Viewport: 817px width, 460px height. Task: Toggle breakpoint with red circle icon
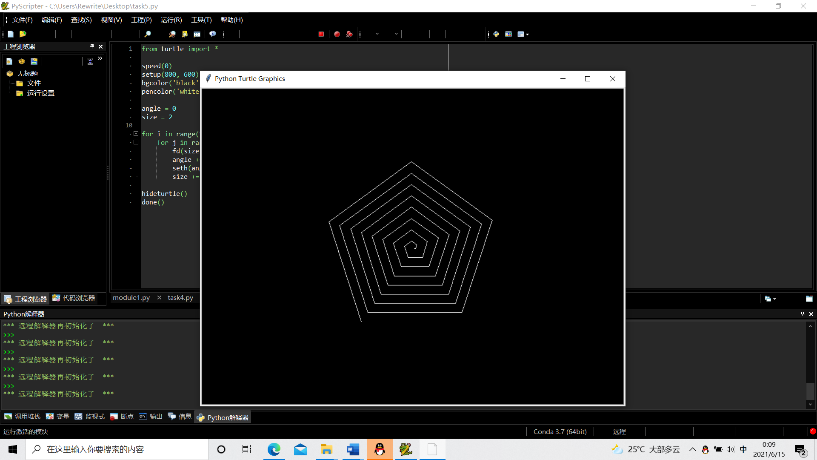click(x=337, y=34)
